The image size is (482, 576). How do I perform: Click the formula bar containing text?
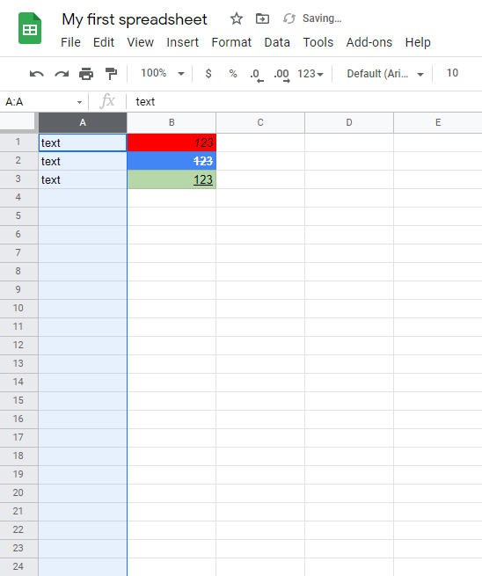pyautogui.click(x=305, y=102)
